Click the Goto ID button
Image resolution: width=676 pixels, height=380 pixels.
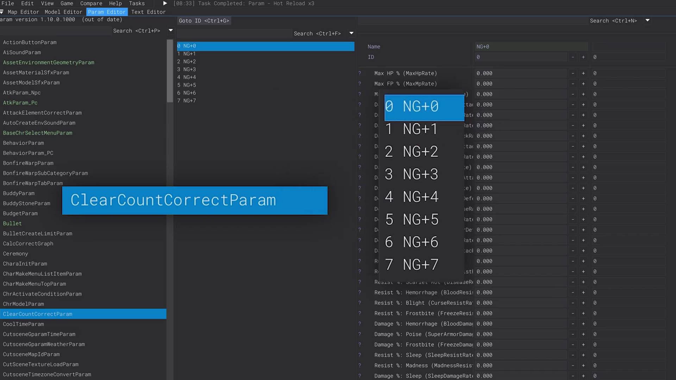(x=204, y=21)
